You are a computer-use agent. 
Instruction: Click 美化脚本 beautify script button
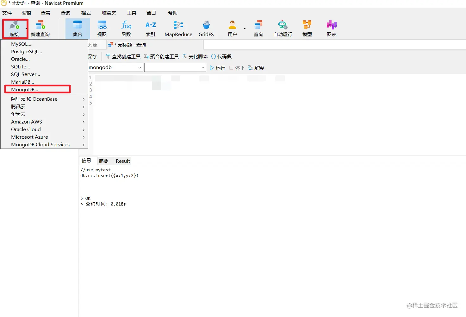pos(195,56)
